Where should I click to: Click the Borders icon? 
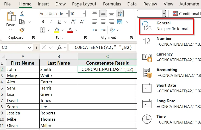42,30
